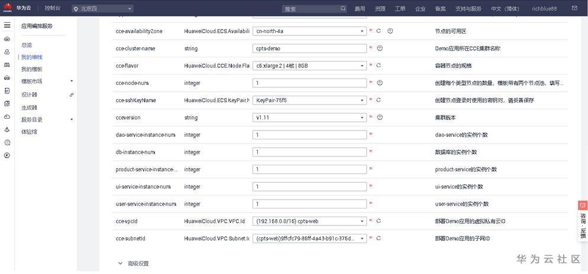
Task: Open the KeyPair-75f5 dropdown
Action: click(x=310, y=100)
